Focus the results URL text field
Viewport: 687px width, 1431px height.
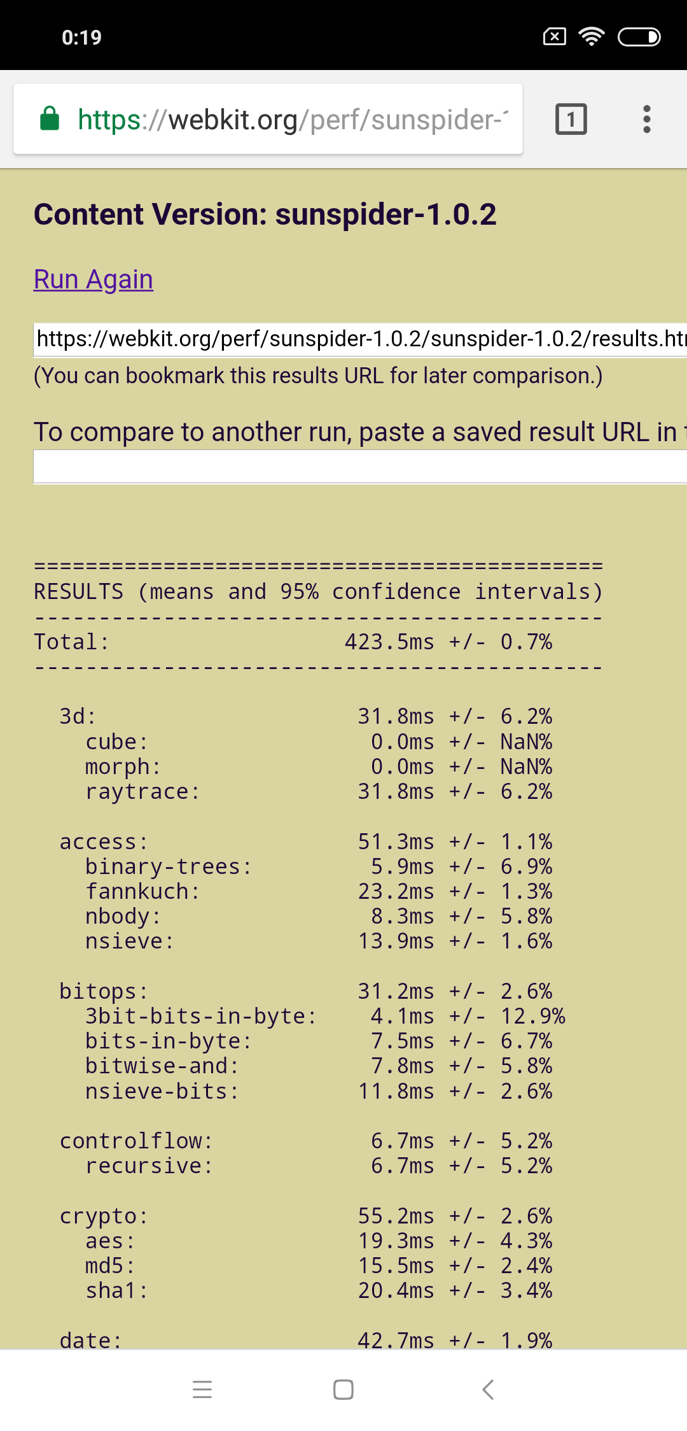(x=360, y=339)
